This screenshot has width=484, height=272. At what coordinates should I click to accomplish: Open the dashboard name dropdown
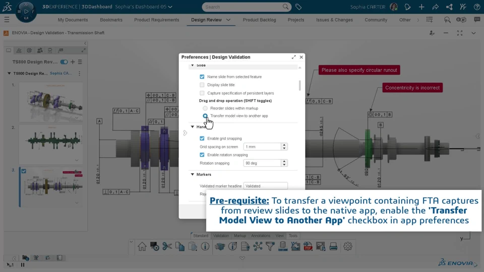[170, 7]
